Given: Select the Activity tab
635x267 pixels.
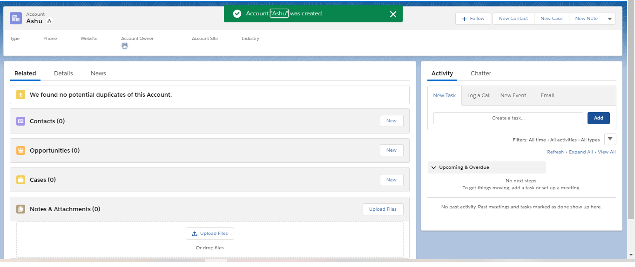Looking at the screenshot, I should pyautogui.click(x=442, y=73).
